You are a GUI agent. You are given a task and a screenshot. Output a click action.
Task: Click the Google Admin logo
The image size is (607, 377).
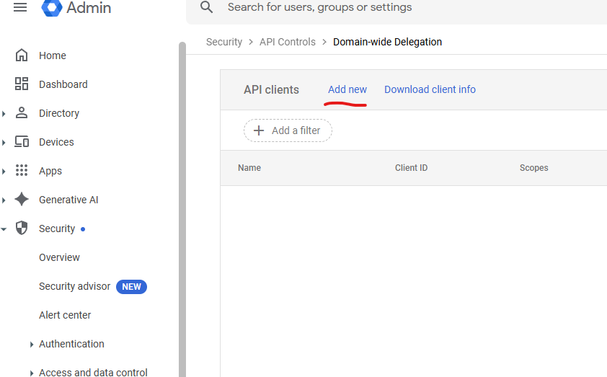(52, 7)
